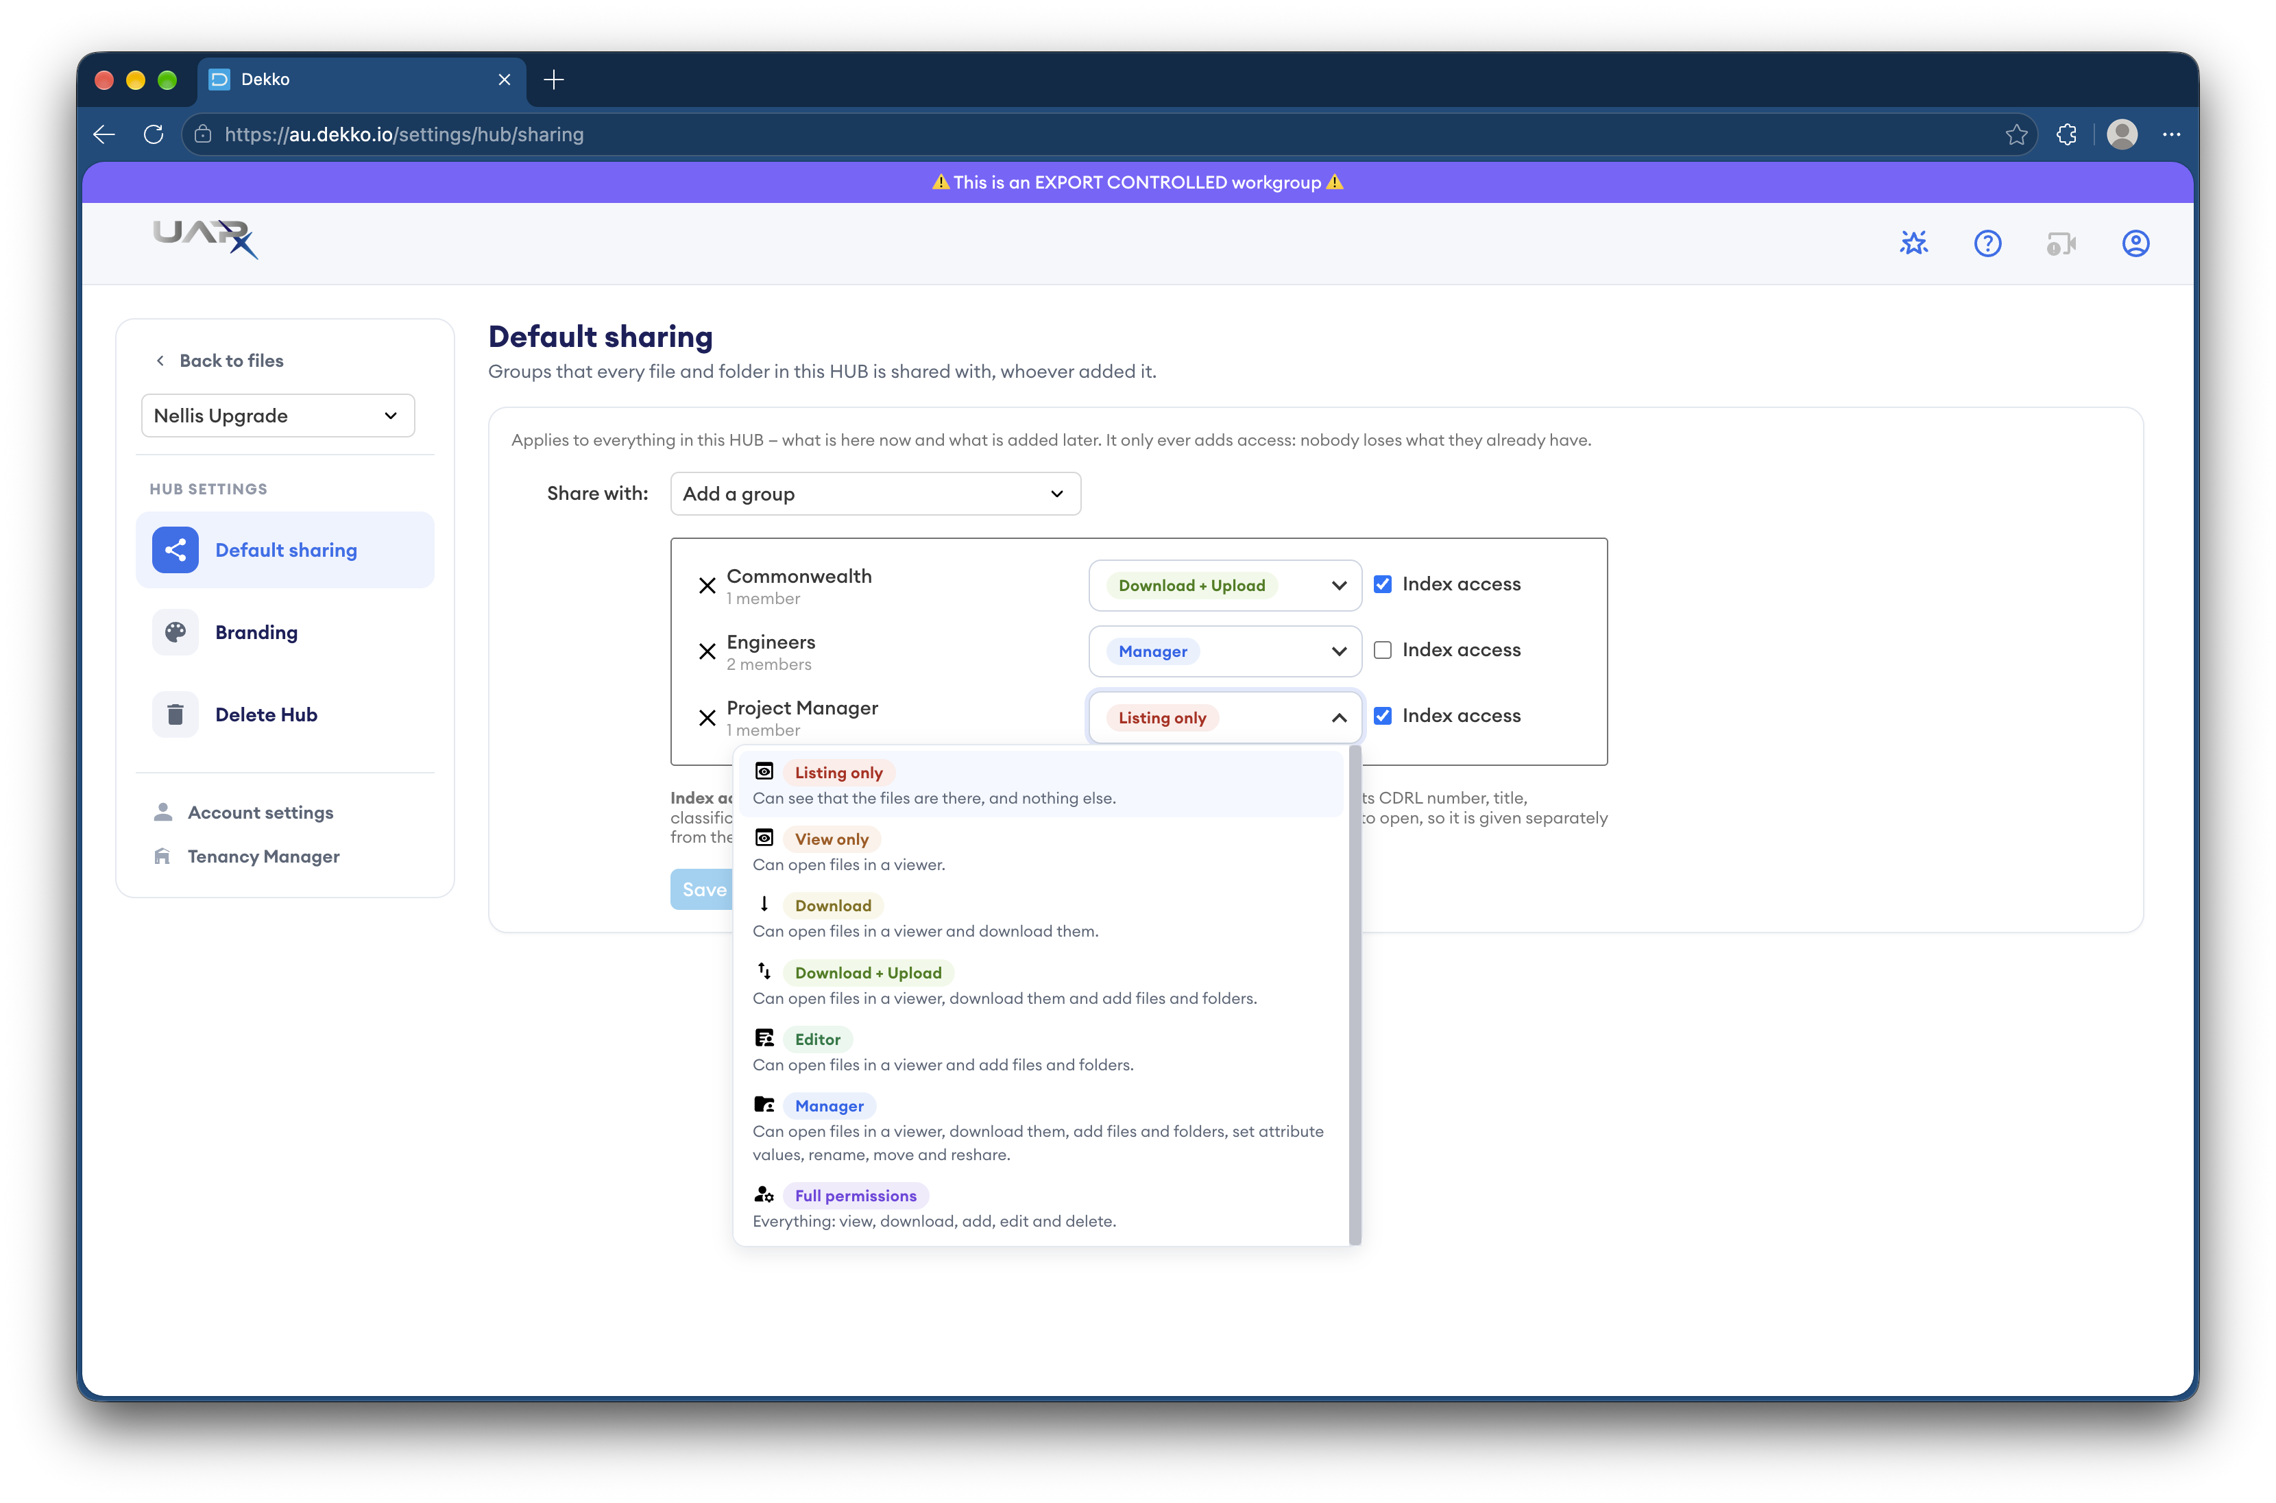
Task: Open the browser profile avatar
Action: click(x=2122, y=134)
